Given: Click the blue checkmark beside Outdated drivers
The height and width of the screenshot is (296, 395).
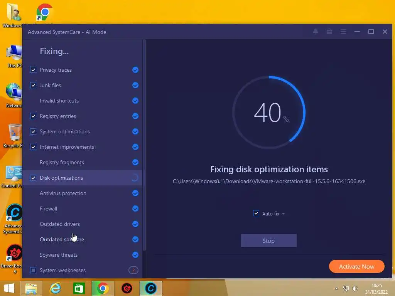Looking at the screenshot, I should [135, 224].
